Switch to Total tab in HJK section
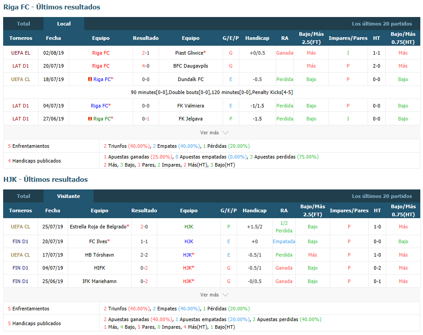 coord(23,196)
